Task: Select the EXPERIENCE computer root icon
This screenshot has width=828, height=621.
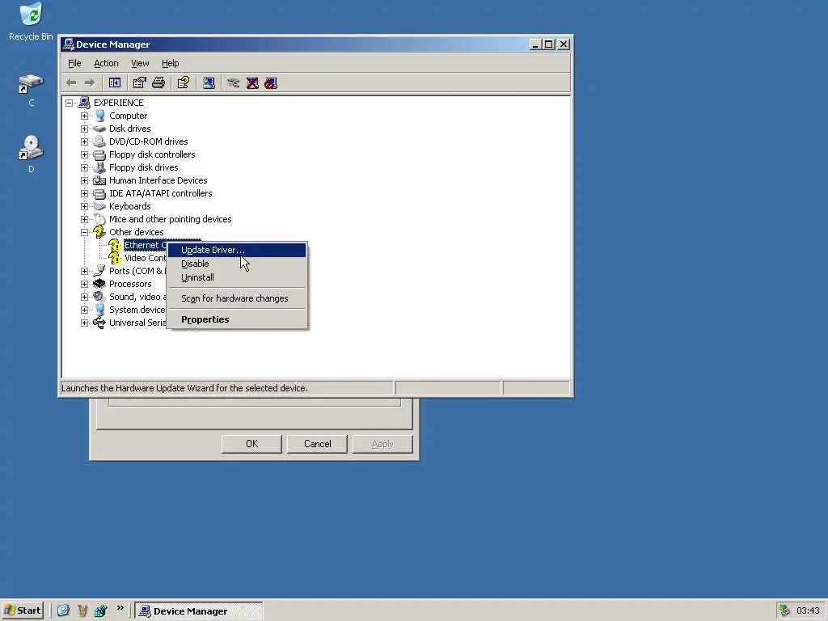Action: (x=84, y=103)
